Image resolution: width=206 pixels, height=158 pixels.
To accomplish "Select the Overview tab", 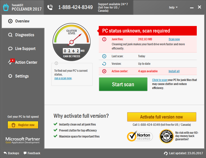I will (x=21, y=21).
